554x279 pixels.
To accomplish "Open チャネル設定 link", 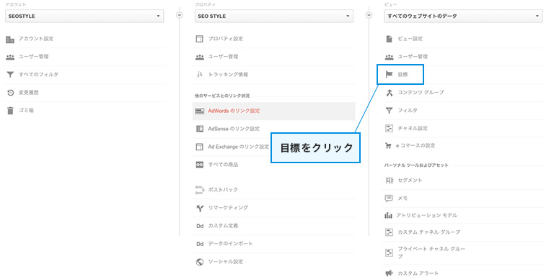I will click(413, 128).
